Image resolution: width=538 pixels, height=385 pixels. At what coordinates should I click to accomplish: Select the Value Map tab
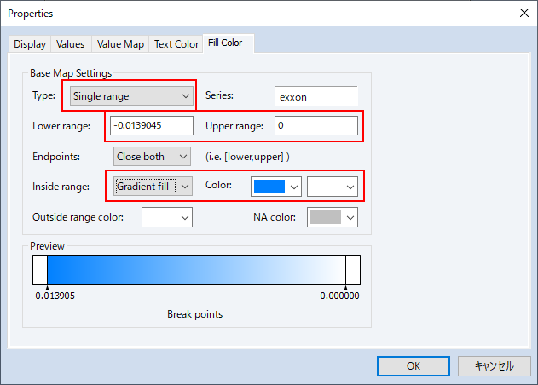point(120,44)
